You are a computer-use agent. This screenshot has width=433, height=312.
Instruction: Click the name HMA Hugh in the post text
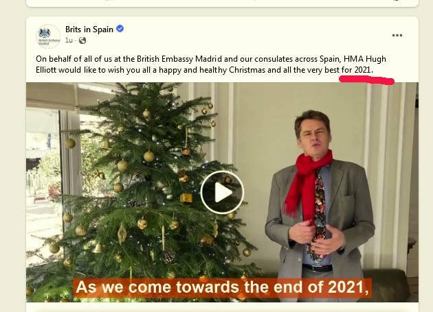pyautogui.click(x=365, y=59)
